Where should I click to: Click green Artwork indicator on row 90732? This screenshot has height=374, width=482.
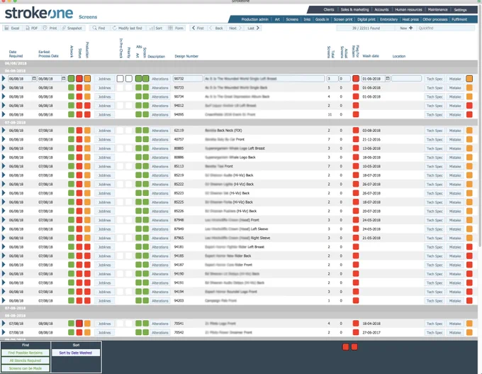pyautogui.click(x=71, y=79)
